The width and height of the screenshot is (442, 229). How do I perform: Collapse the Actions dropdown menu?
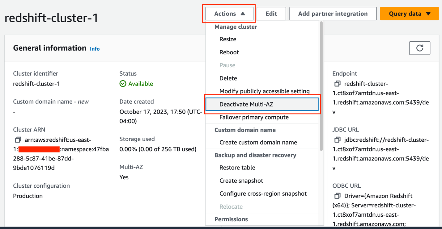coord(229,14)
